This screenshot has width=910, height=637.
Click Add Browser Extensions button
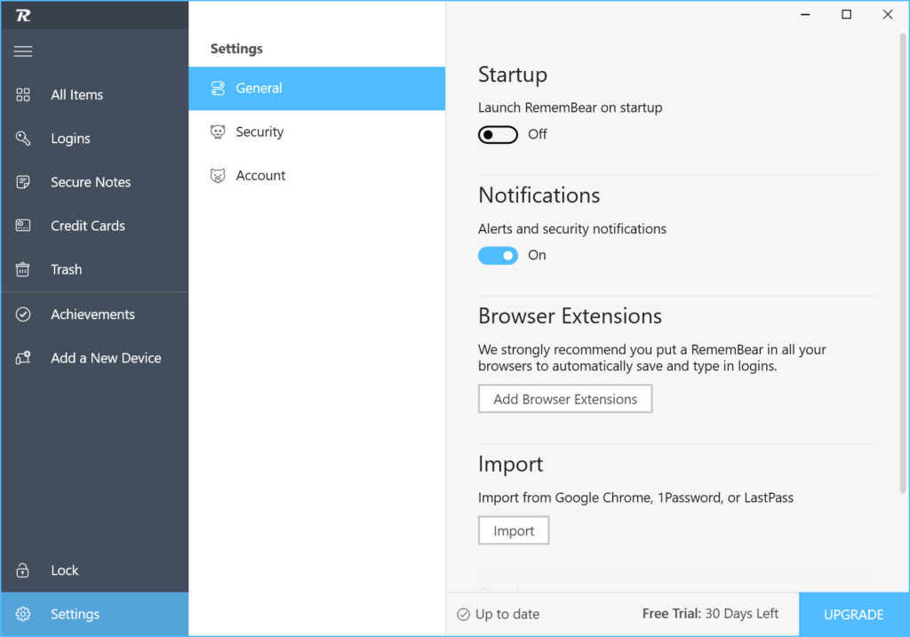tap(565, 399)
